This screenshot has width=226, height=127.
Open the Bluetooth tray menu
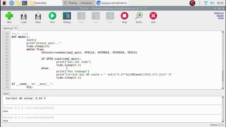tap(199, 3)
